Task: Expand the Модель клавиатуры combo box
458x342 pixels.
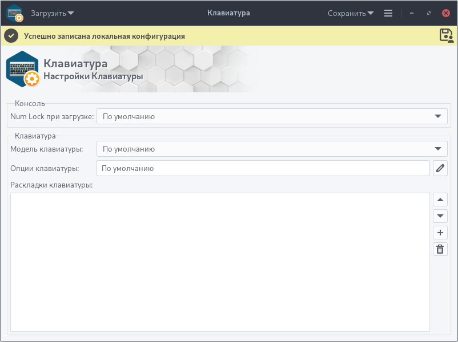Action: [271, 149]
